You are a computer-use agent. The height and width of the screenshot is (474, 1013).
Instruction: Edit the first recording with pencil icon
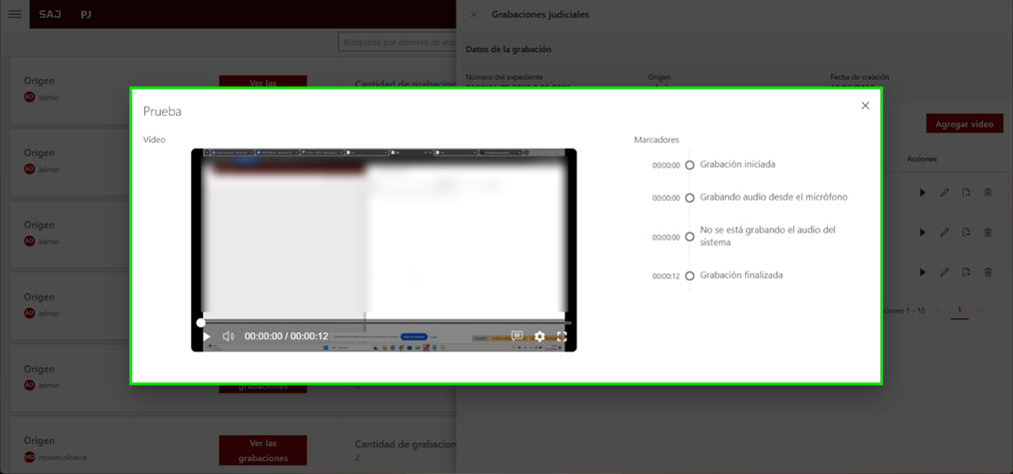point(944,193)
